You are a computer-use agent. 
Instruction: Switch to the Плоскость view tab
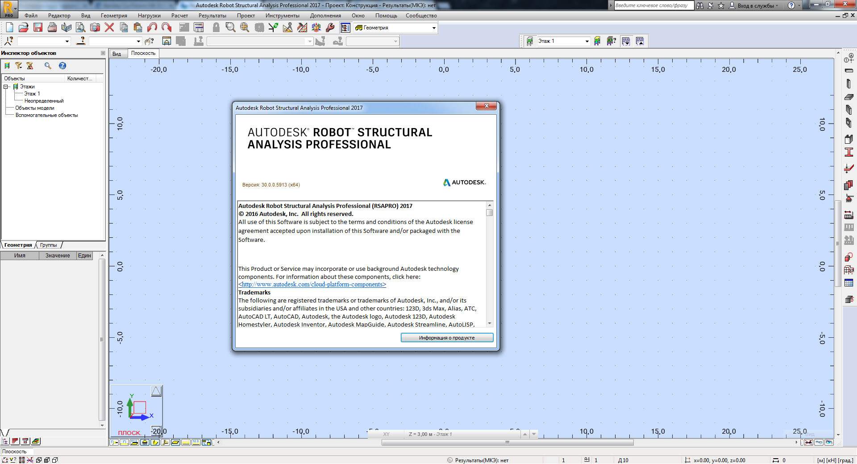[143, 54]
